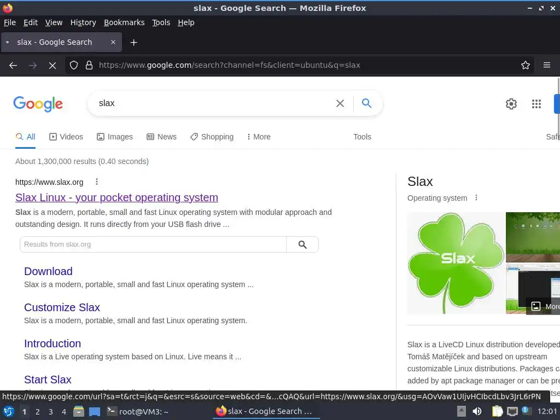Open the network tray icon
The image size is (560, 420).
click(512, 411)
